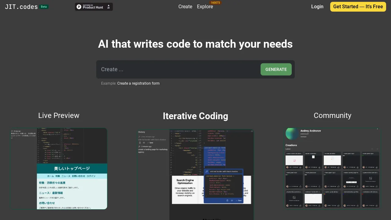This screenshot has height=220, width=391.
Task: Click the upvote arrow on the Product Hunt badge
Action: point(108,6)
